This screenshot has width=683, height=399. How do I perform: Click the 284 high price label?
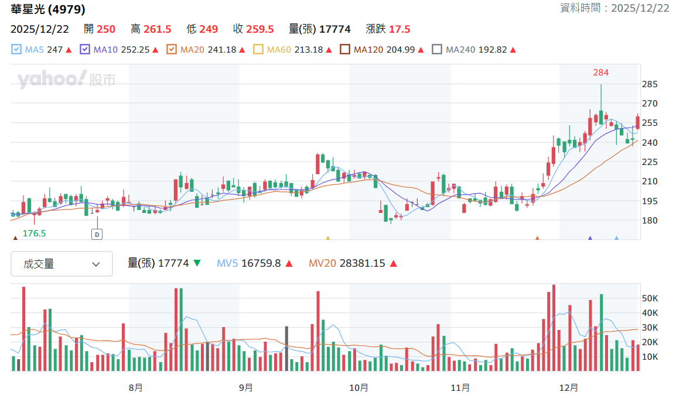(600, 73)
